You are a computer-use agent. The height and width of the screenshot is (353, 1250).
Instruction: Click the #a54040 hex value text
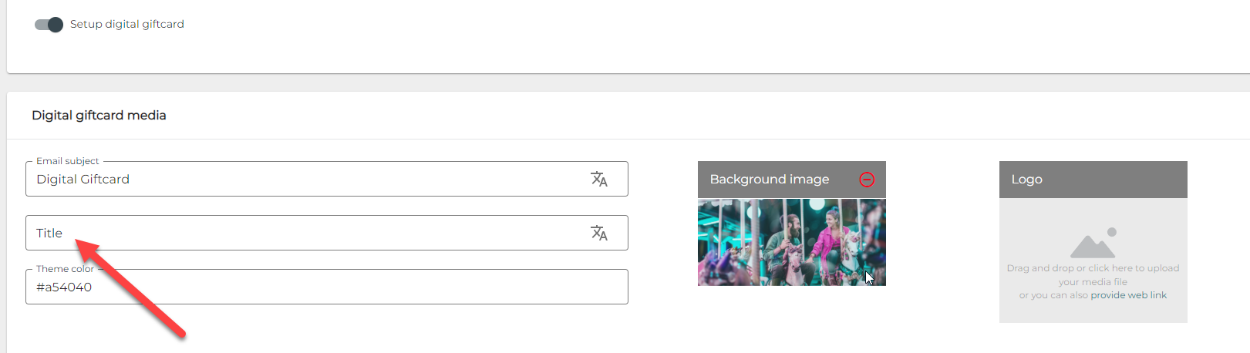[64, 287]
